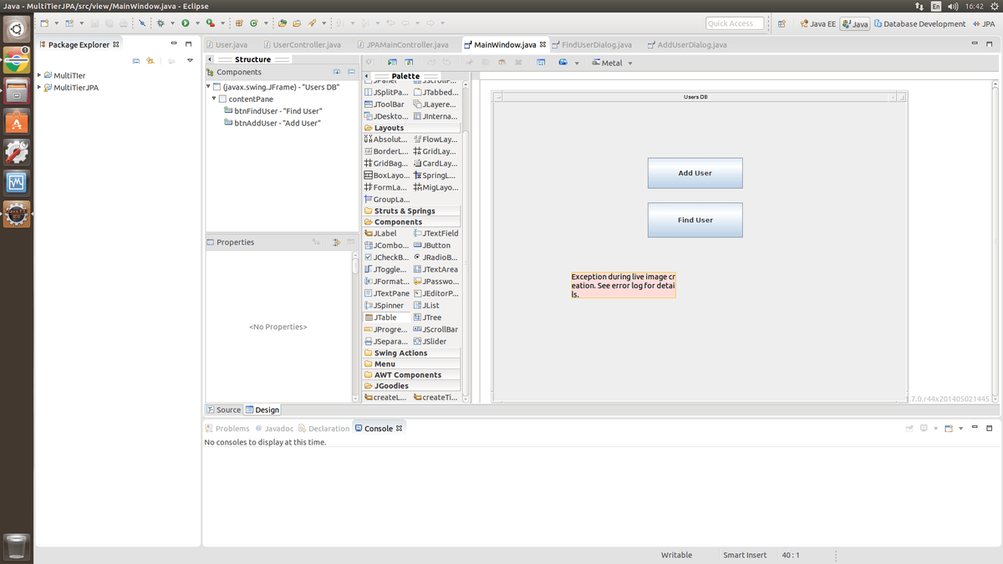Expand the MultiTierJPA project tree node
This screenshot has height=564, width=1003.
point(39,87)
